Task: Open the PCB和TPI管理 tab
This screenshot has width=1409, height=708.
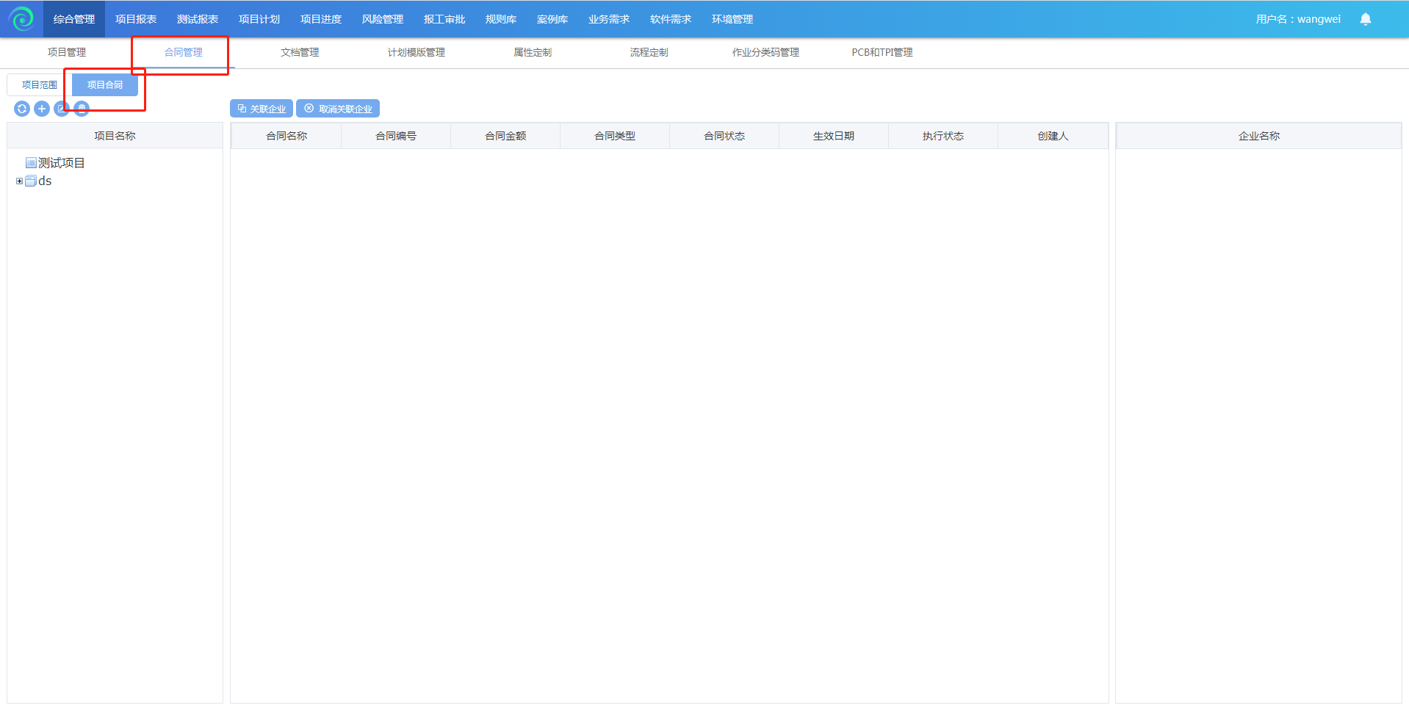Action: coord(882,52)
